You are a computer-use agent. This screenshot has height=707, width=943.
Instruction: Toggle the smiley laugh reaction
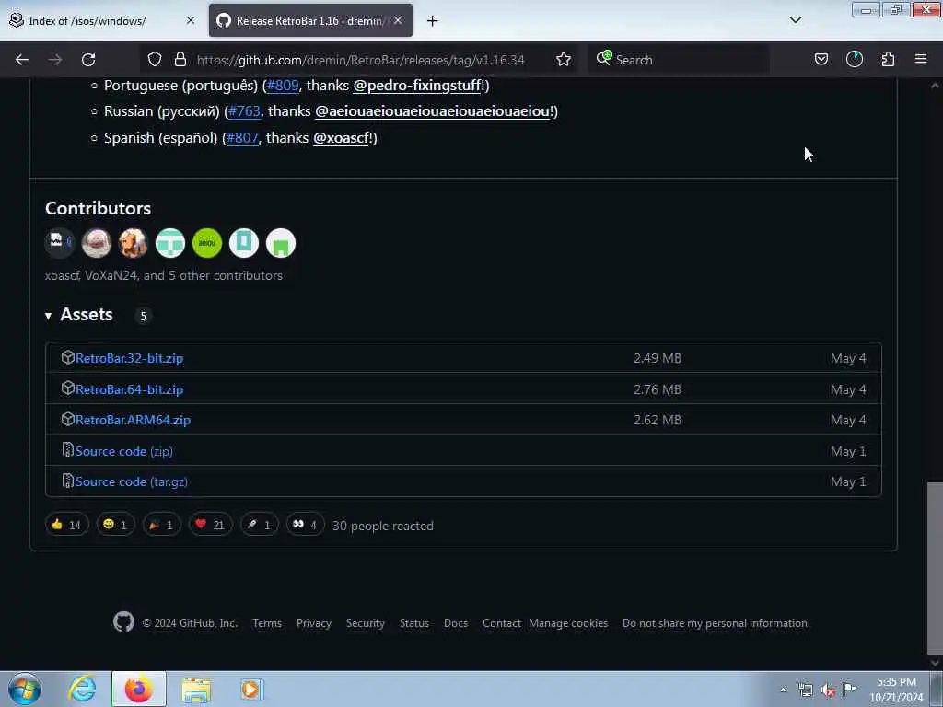point(115,525)
